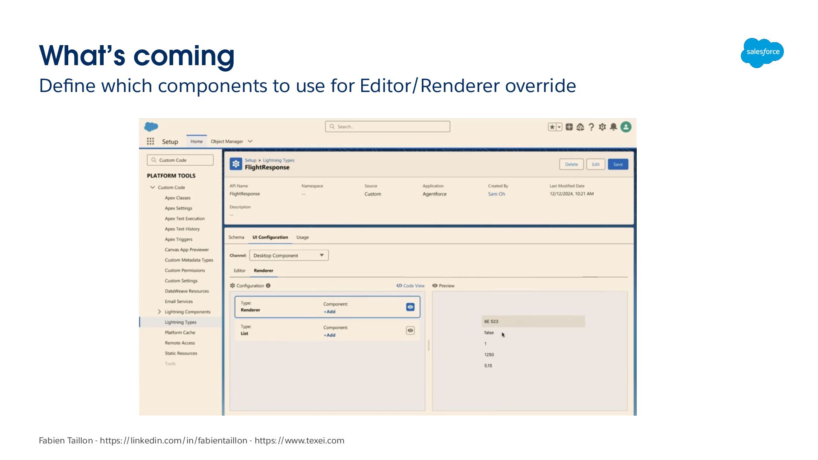Open Apex Test Execution in the sidebar

(185, 218)
